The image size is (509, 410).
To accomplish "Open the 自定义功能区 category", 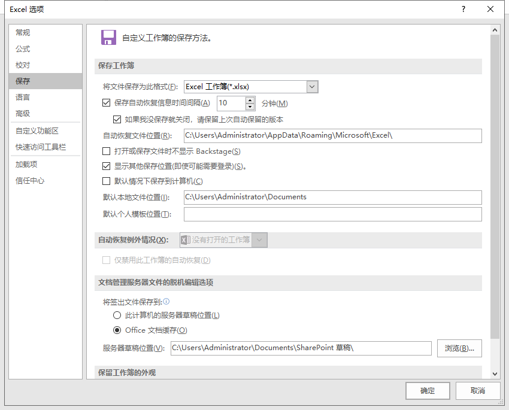I will pyautogui.click(x=46, y=130).
